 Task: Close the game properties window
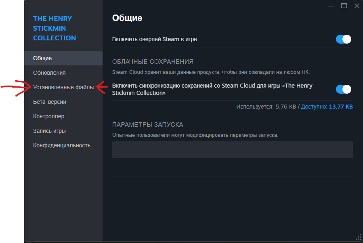[x=357, y=6]
